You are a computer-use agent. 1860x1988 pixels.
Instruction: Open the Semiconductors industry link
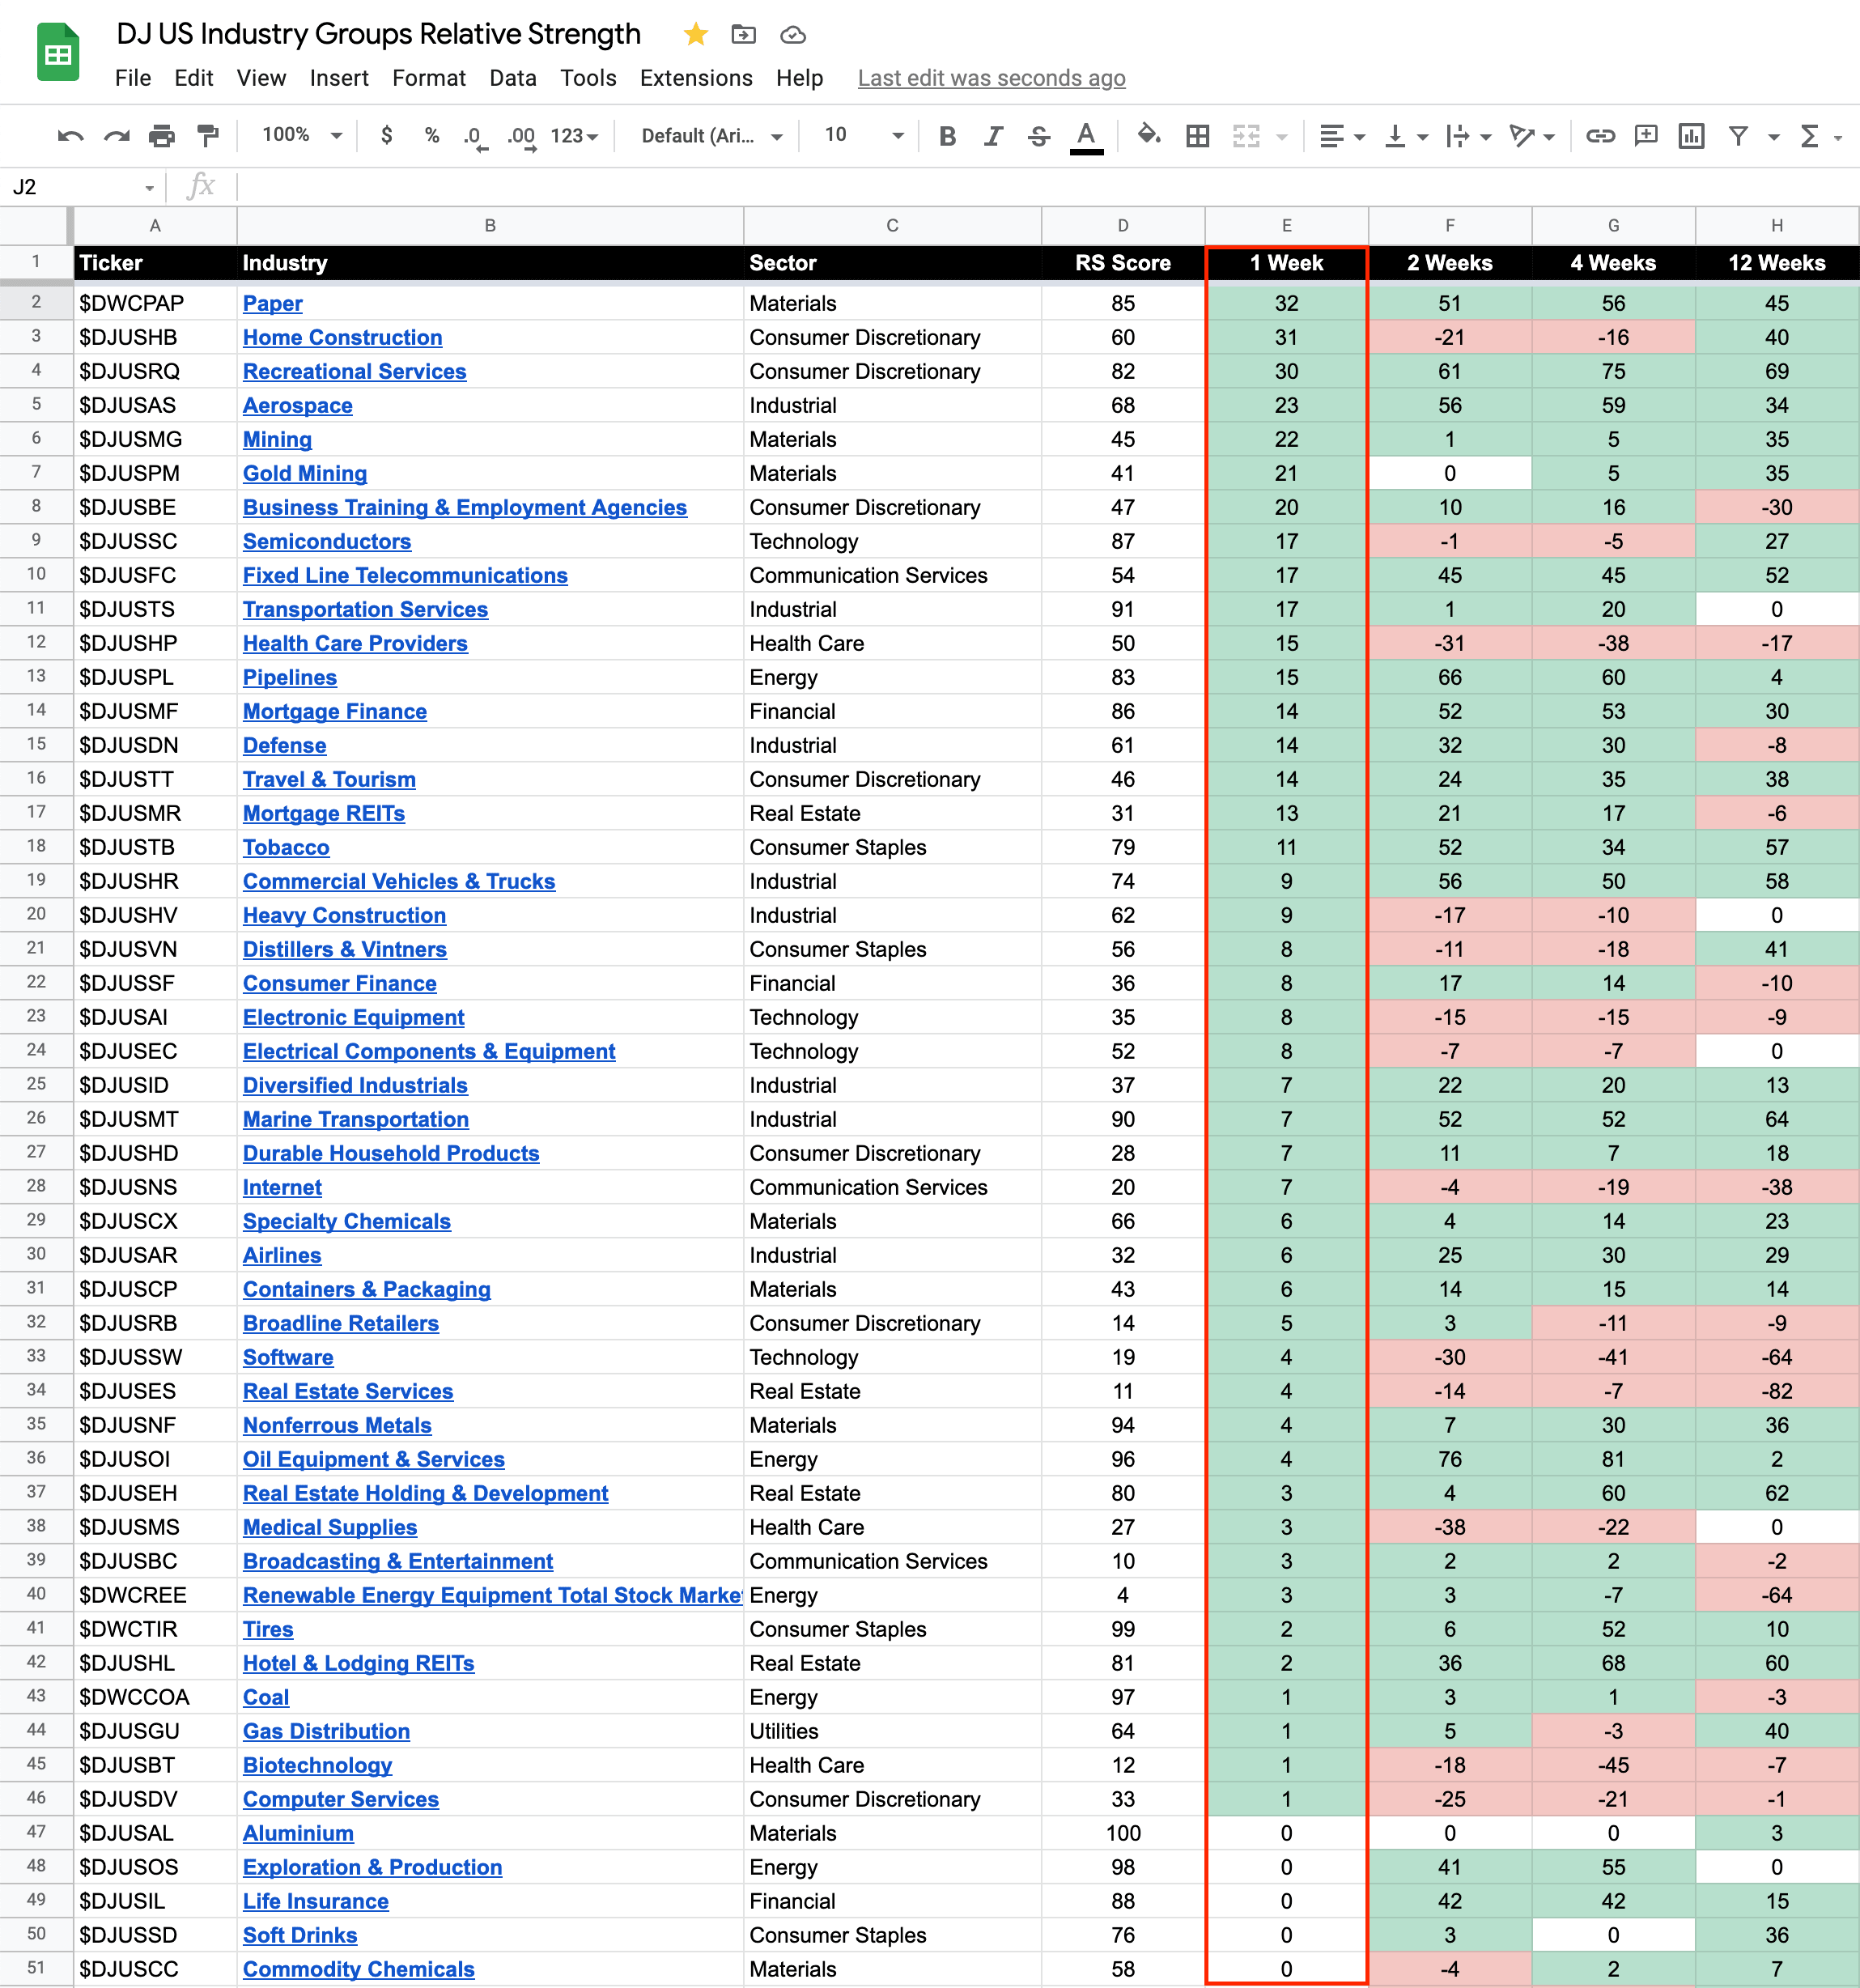(x=326, y=541)
